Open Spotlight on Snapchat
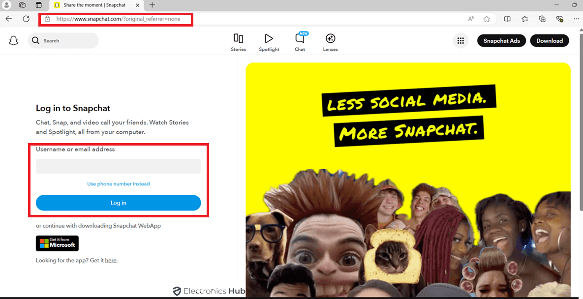 point(269,41)
